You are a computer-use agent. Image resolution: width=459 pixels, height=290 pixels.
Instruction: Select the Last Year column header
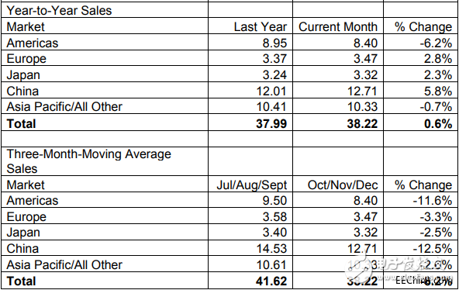click(261, 27)
